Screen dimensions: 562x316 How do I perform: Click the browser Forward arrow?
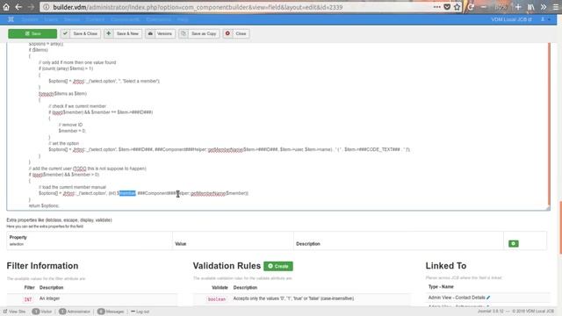pos(32,7)
